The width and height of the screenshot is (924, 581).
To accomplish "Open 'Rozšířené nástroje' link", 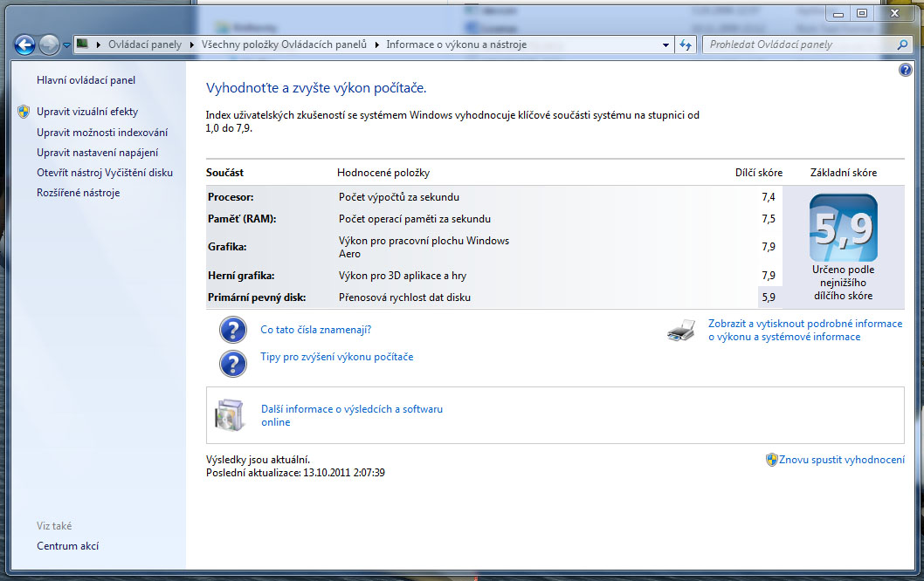I will 79,193.
